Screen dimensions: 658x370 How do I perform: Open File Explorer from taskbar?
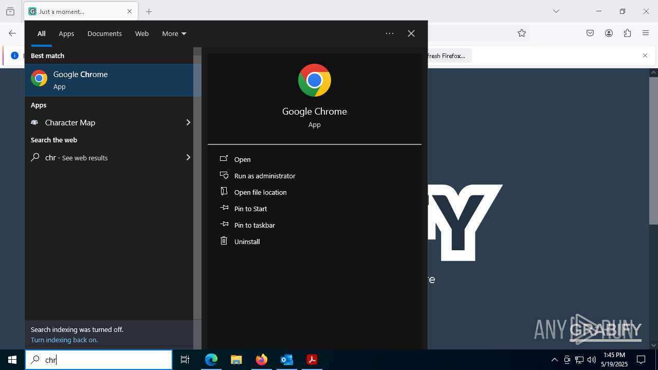tap(236, 360)
